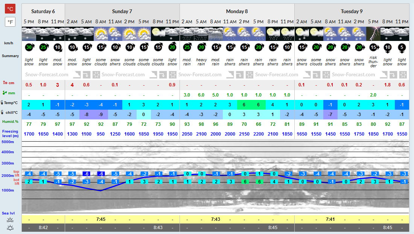Click Sunday 8 PM moon and cloud icon
This screenshot has width=414, height=234.
(x=158, y=34)
